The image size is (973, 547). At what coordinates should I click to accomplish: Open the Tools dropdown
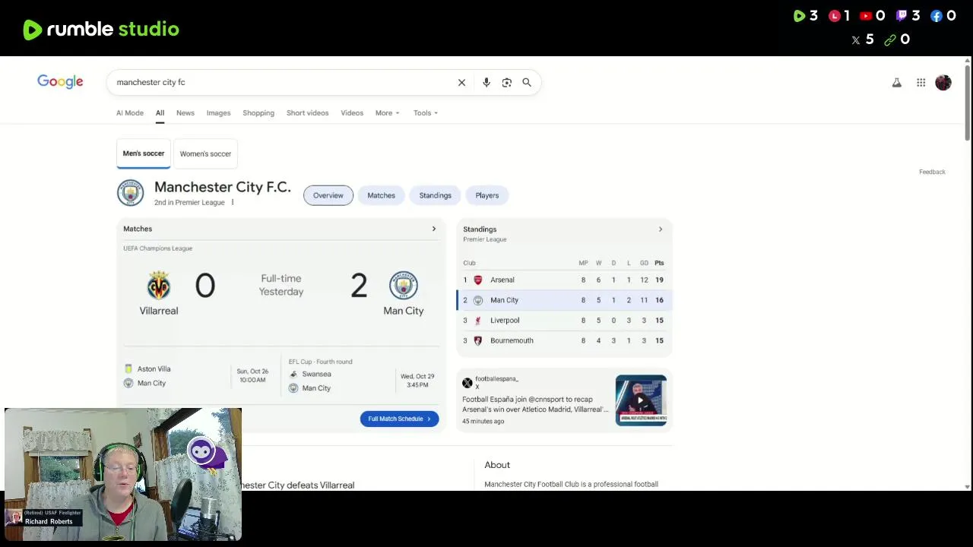pos(426,112)
